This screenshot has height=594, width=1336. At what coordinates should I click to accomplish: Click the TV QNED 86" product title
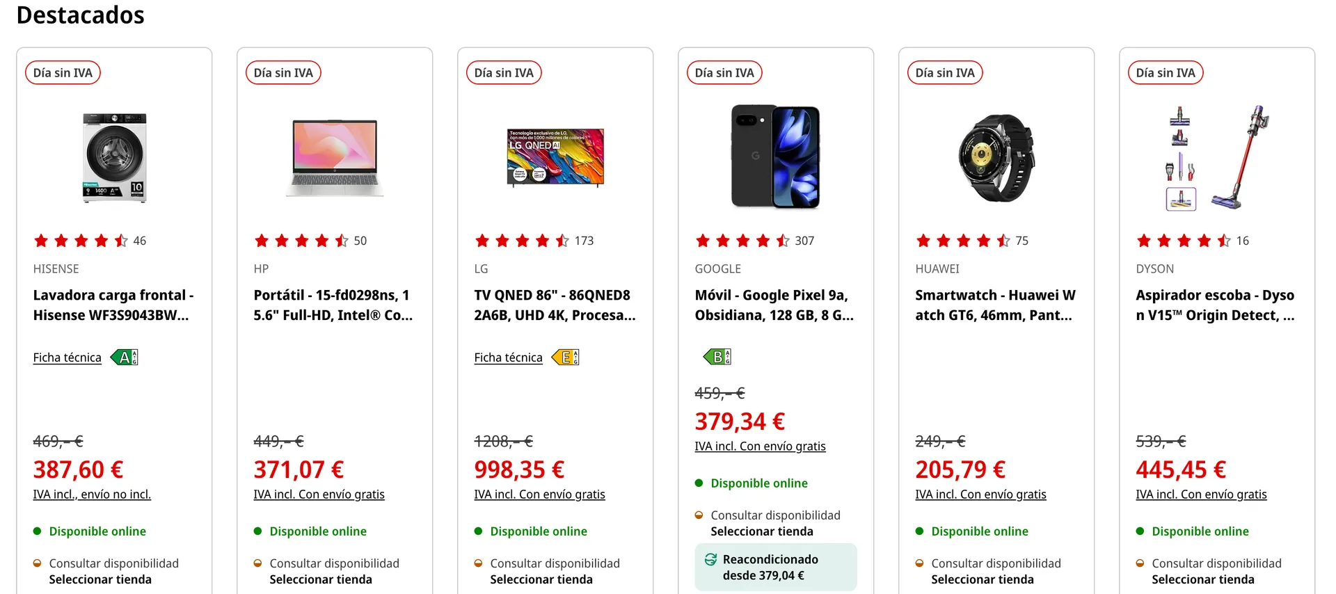click(554, 305)
